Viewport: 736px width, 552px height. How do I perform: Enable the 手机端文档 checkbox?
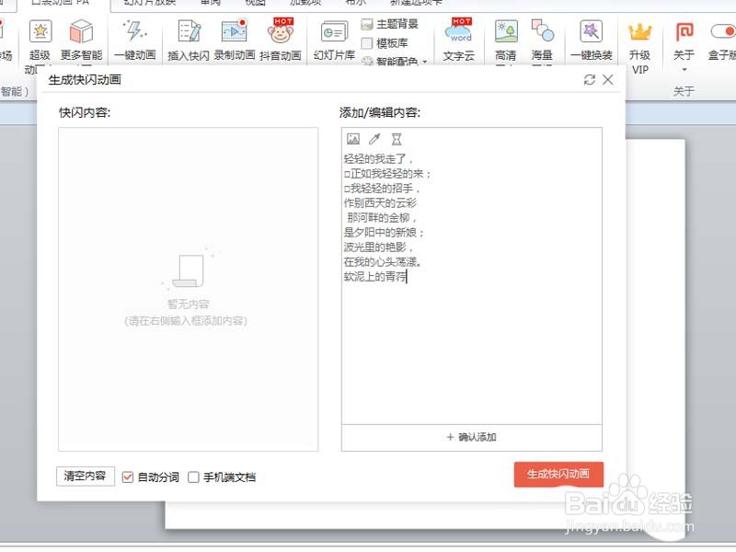193,477
